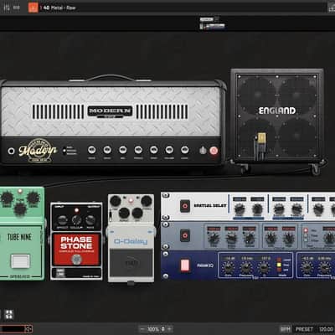
Task: Select the MODERN nameplate on the amp grille
Action: point(110,111)
